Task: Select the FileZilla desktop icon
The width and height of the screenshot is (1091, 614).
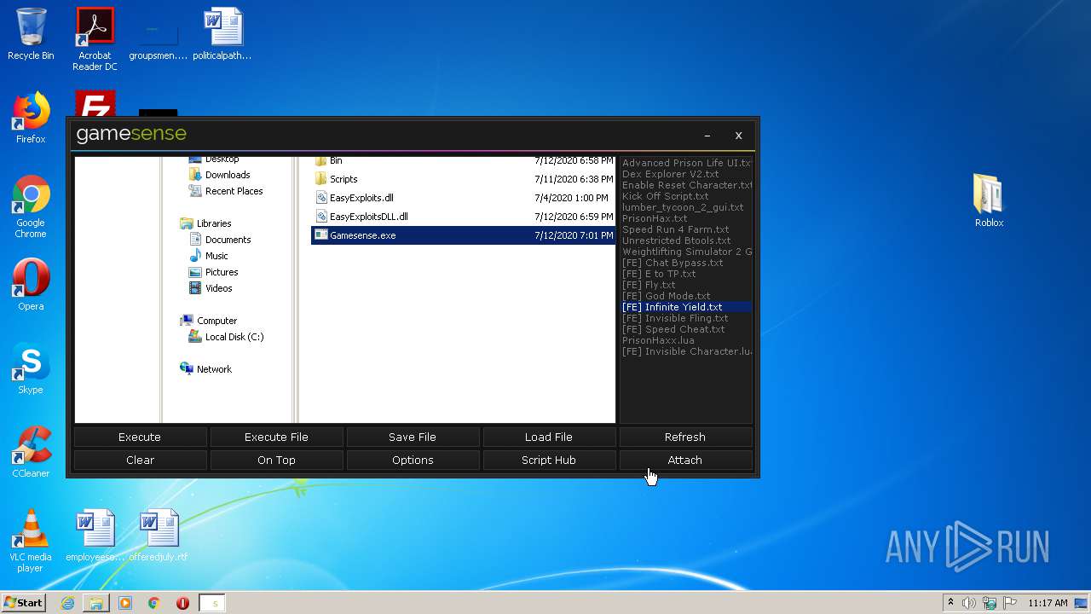Action: (95, 103)
